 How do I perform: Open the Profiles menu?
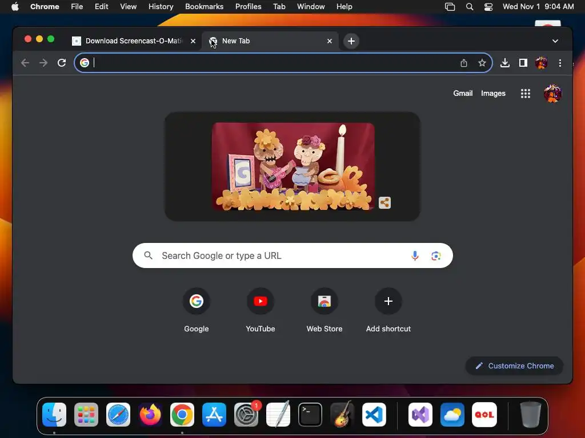pos(249,7)
